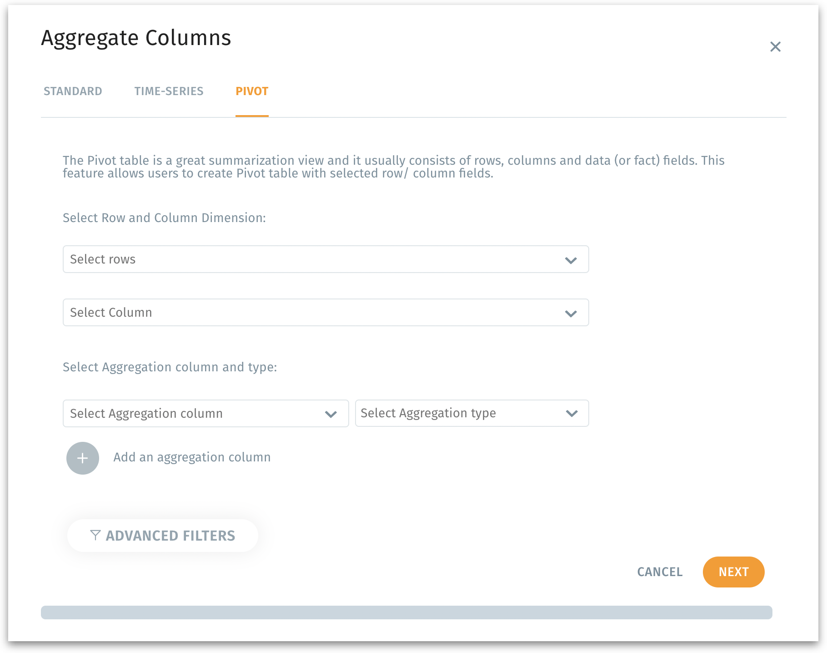Image resolution: width=827 pixels, height=653 pixels.
Task: Switch to the STANDARD tab
Action: tap(73, 91)
